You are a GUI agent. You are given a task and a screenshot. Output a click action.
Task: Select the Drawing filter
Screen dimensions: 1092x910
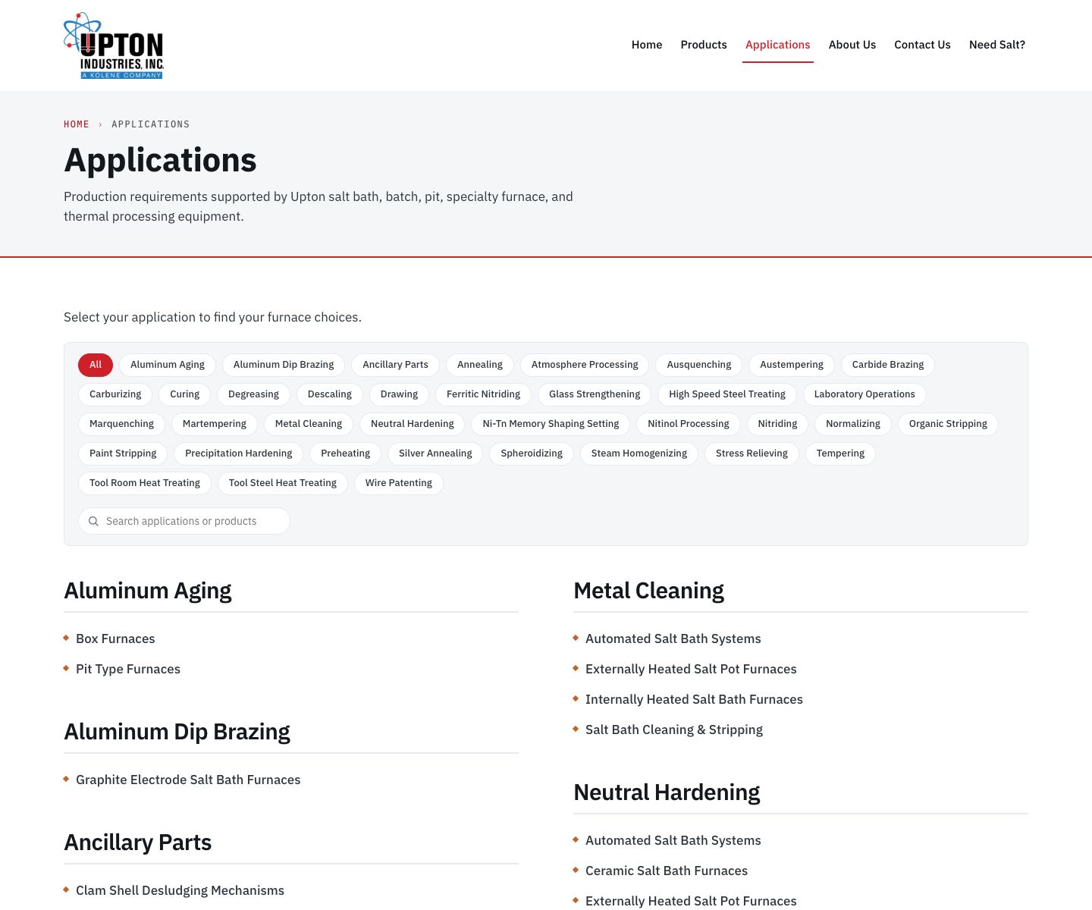pyautogui.click(x=399, y=394)
